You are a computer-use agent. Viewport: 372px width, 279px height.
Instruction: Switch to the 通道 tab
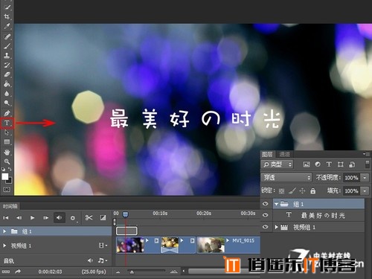[284, 154]
